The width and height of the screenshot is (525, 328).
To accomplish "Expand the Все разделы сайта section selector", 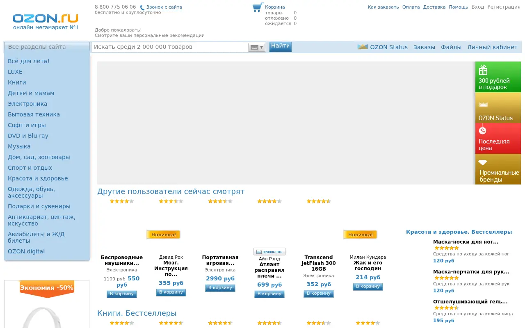I will [x=47, y=47].
